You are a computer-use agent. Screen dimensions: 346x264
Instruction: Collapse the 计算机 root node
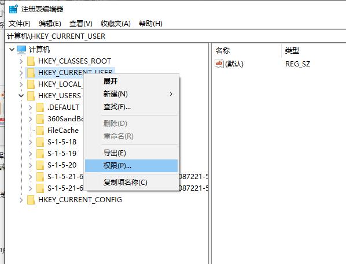[12, 50]
